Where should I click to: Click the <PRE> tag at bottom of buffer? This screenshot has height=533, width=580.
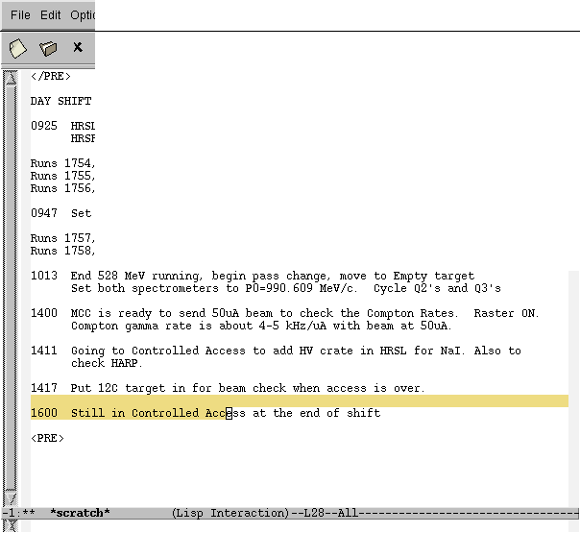click(47, 438)
